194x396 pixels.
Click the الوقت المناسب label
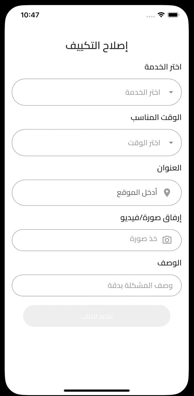(x=156, y=118)
